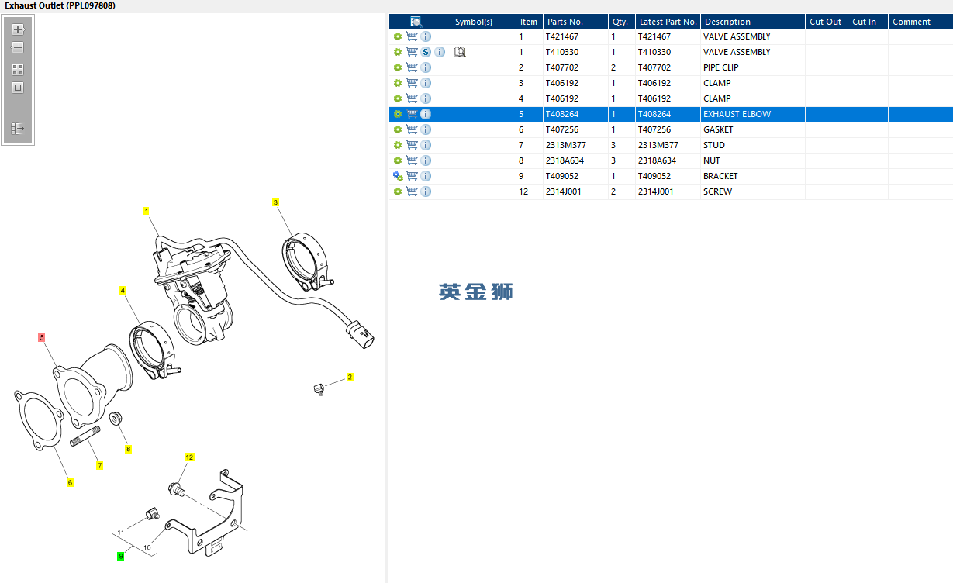
Task: Click the single square fit-view icon
Action: pyautogui.click(x=18, y=88)
